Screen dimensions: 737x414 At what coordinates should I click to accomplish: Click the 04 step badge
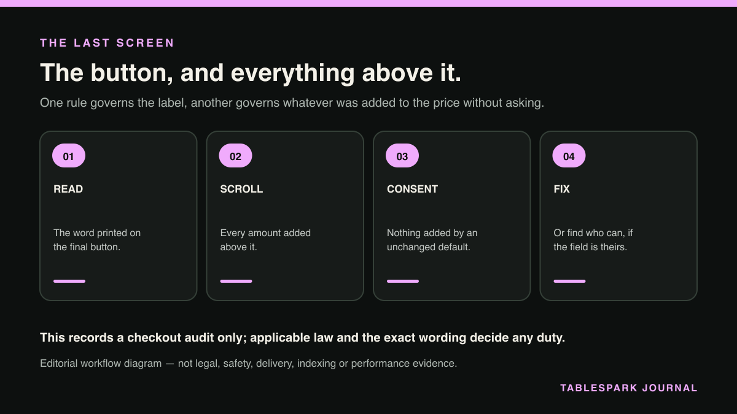[x=569, y=156]
